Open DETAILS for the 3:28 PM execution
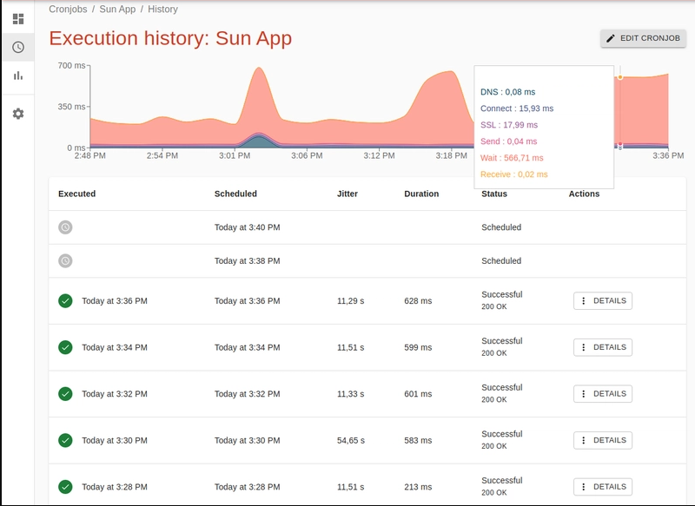 (x=603, y=487)
